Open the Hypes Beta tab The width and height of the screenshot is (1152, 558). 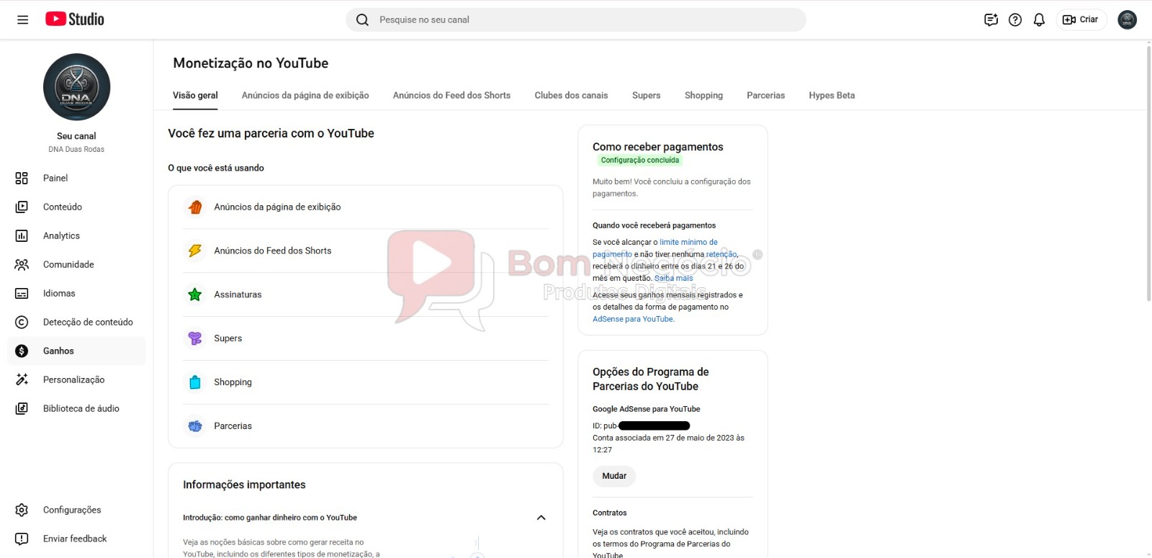tap(832, 95)
